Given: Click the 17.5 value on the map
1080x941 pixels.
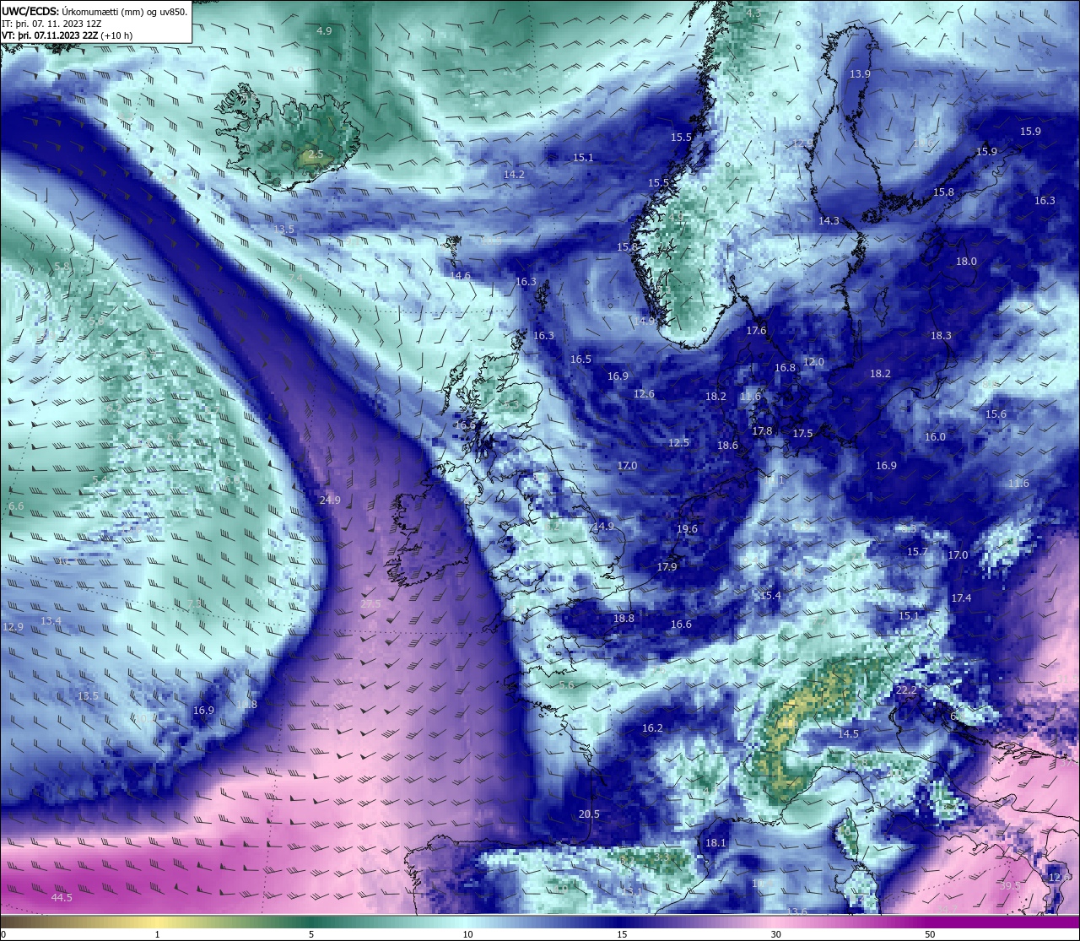Looking at the screenshot, I should point(802,434).
